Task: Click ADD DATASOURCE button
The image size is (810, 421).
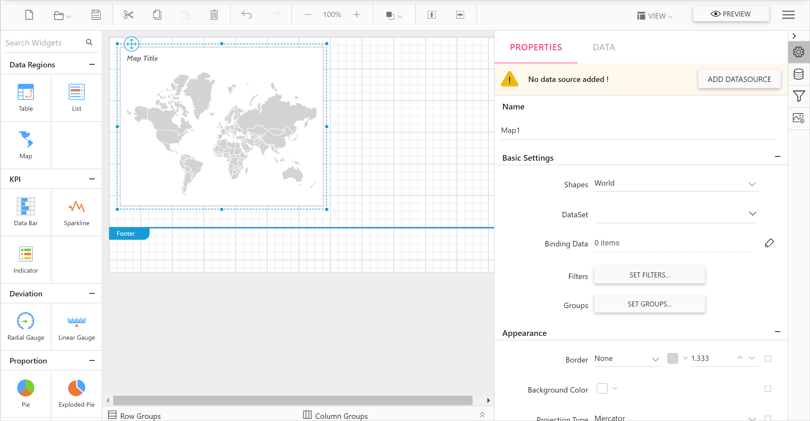Action: [x=739, y=79]
